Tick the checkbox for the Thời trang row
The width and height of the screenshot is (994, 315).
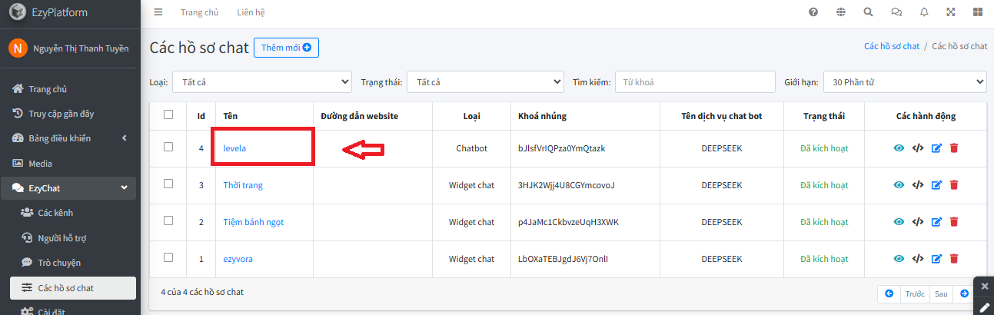click(168, 184)
